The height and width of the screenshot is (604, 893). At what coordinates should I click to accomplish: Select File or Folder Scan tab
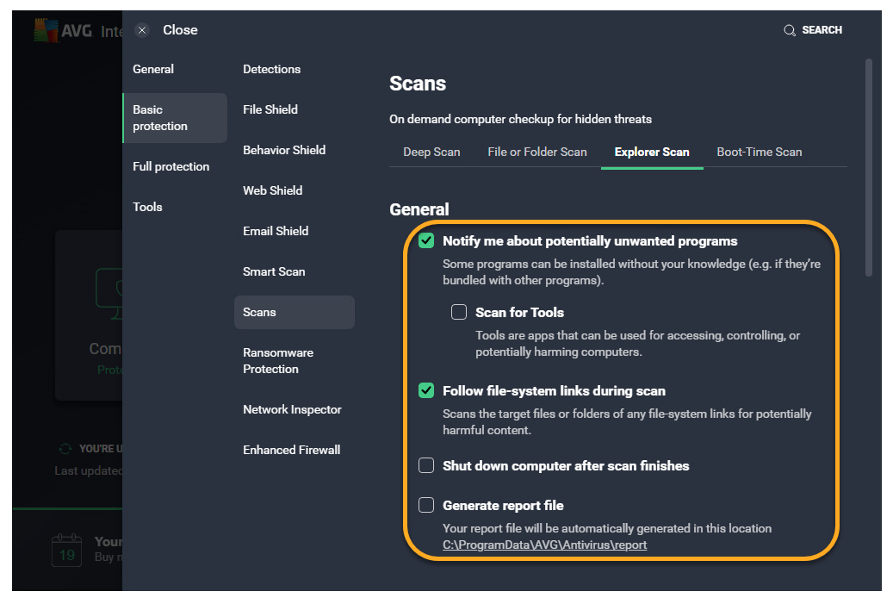point(537,153)
